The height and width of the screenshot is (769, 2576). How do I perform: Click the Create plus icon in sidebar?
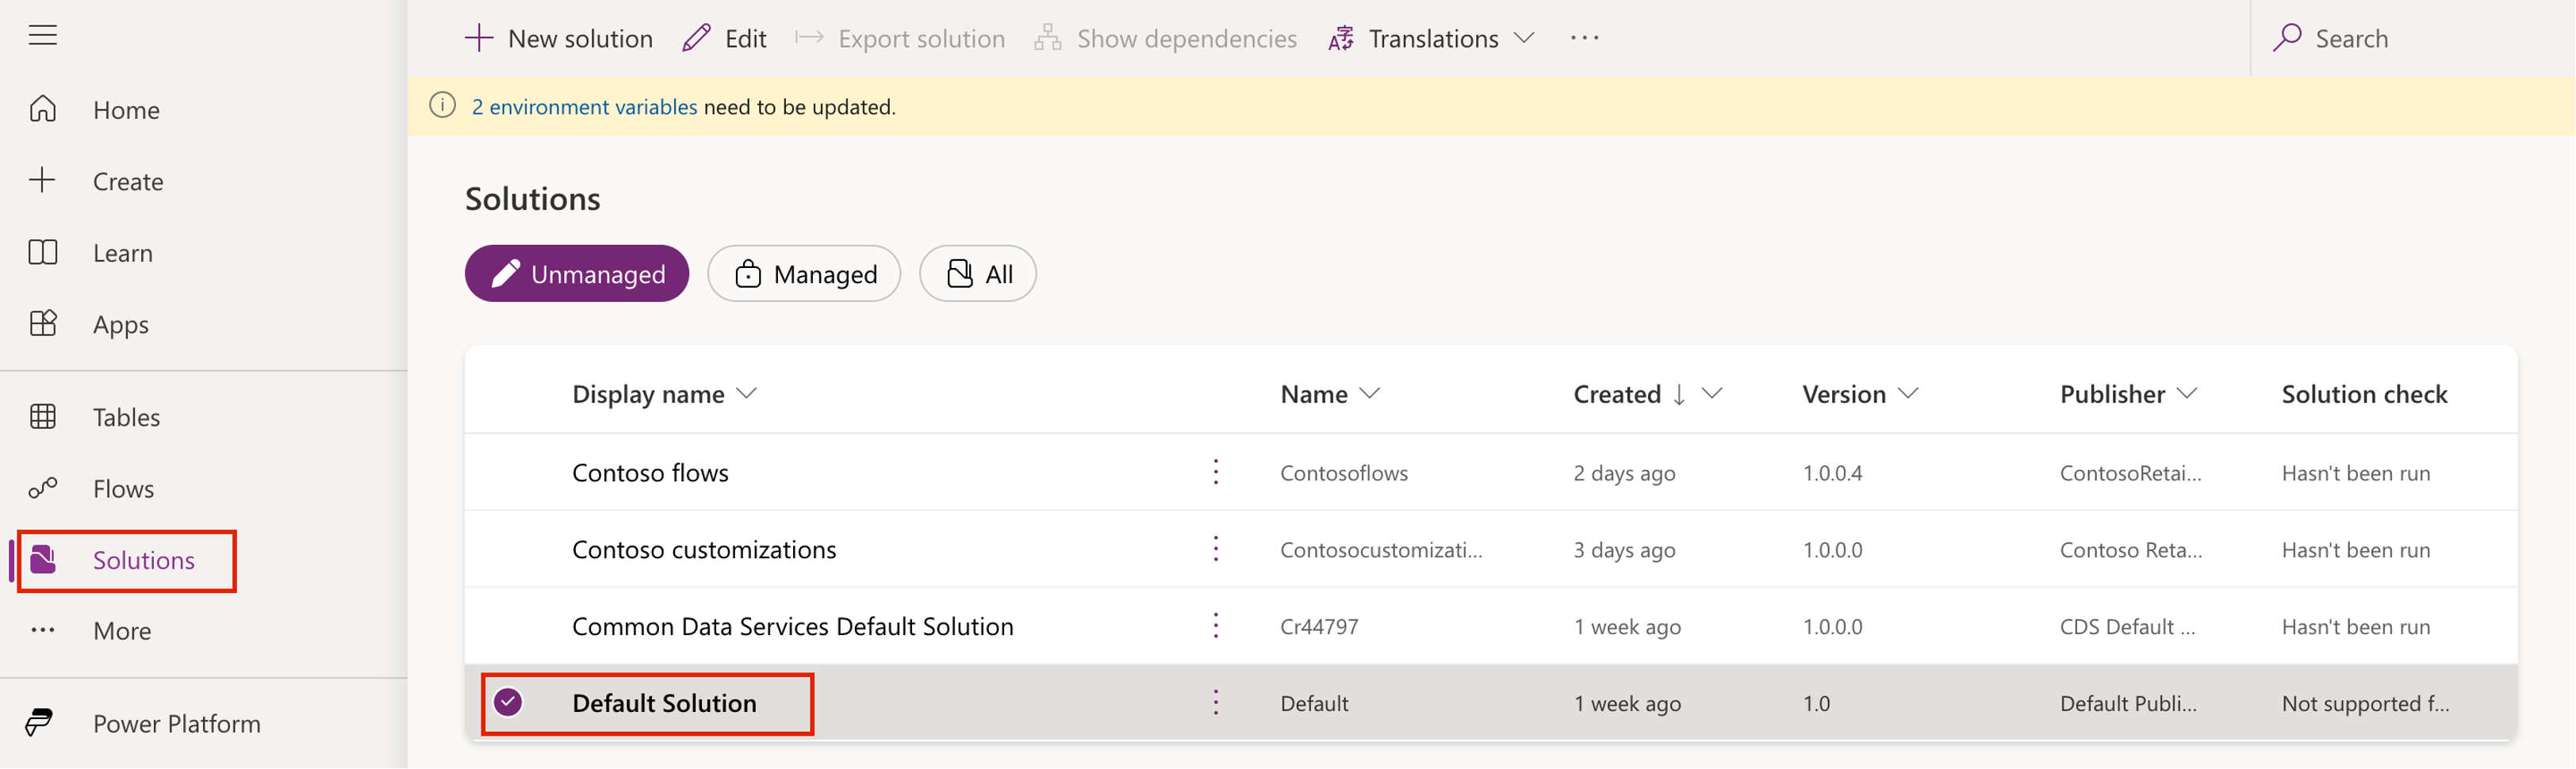point(42,180)
